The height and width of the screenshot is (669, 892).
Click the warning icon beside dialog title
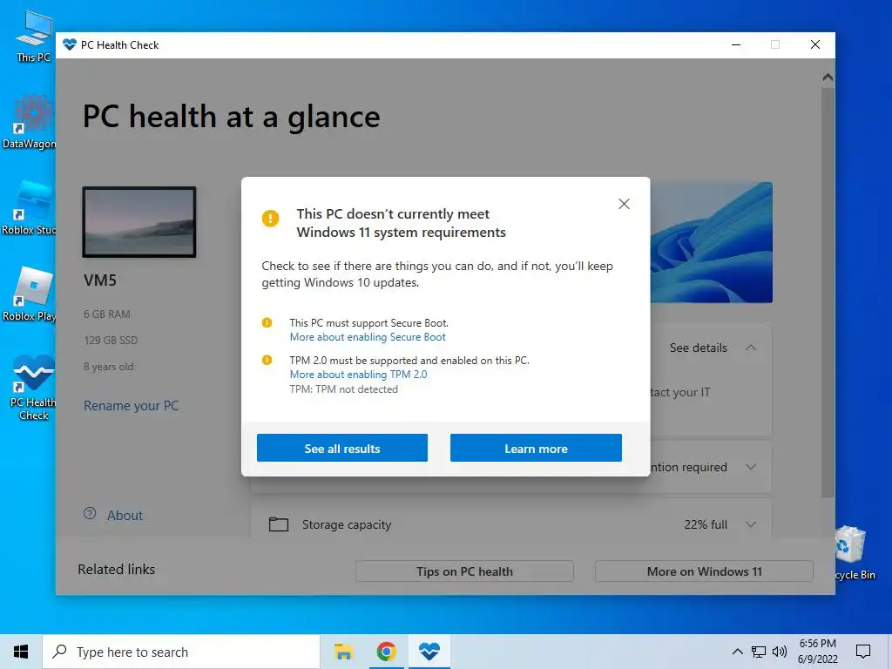pos(270,218)
